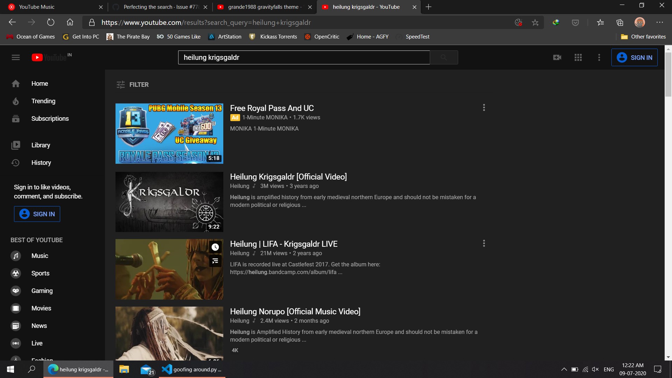Open Music under Best of YouTube

[40, 256]
